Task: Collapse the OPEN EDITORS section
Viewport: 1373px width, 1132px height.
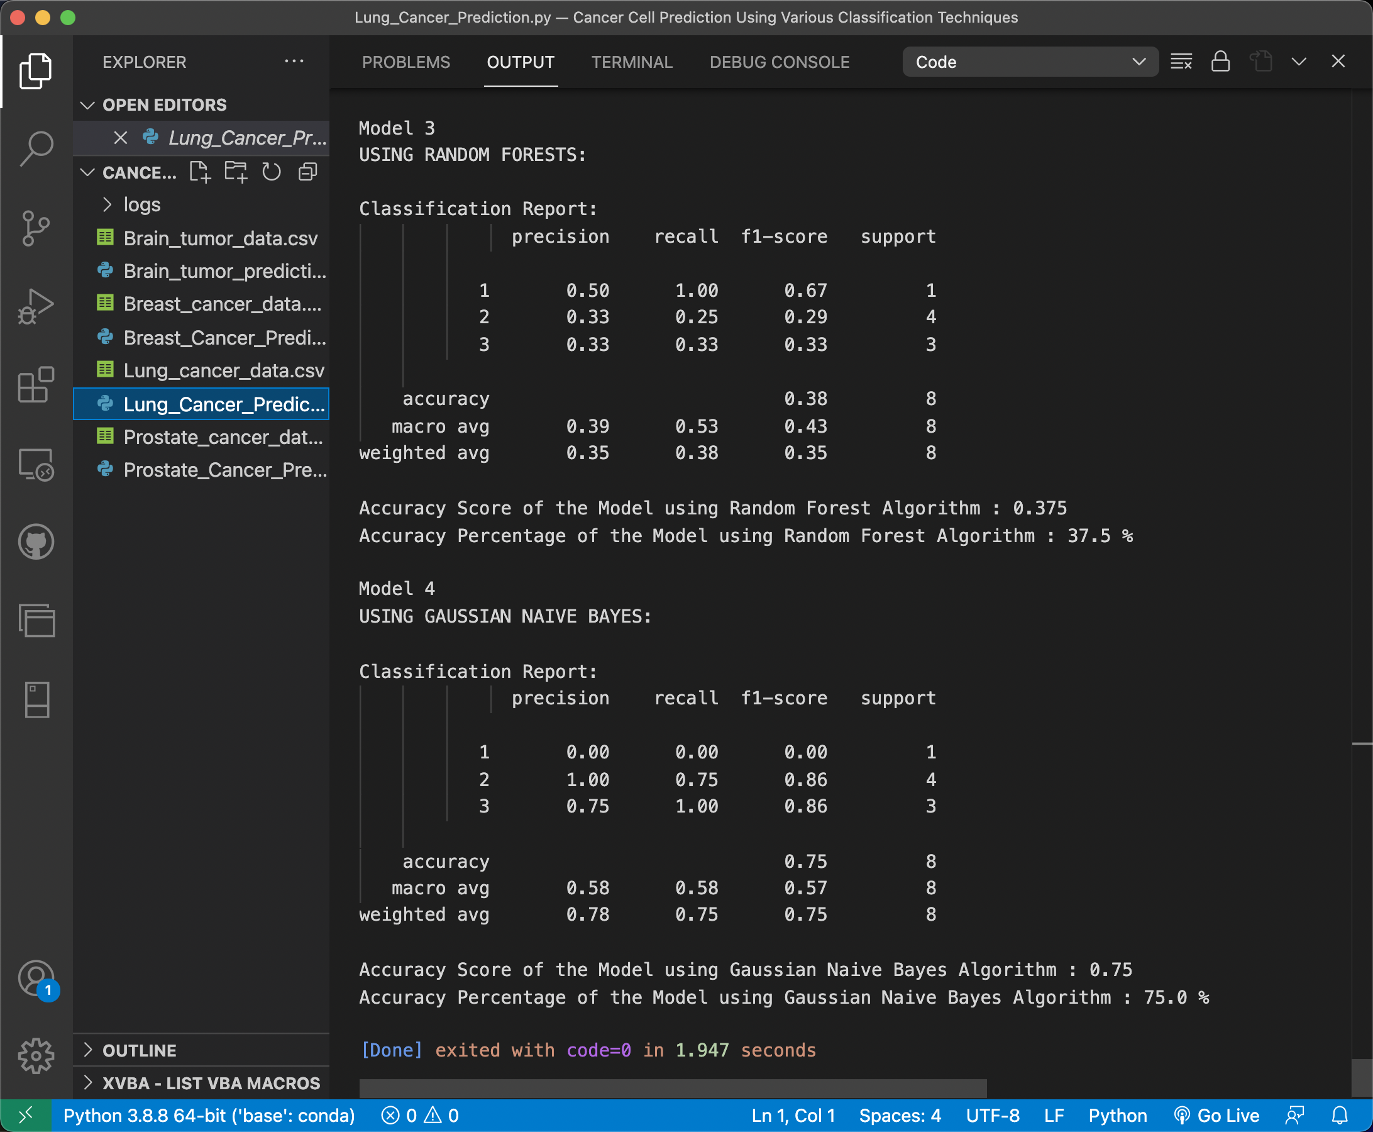Action: [163, 105]
